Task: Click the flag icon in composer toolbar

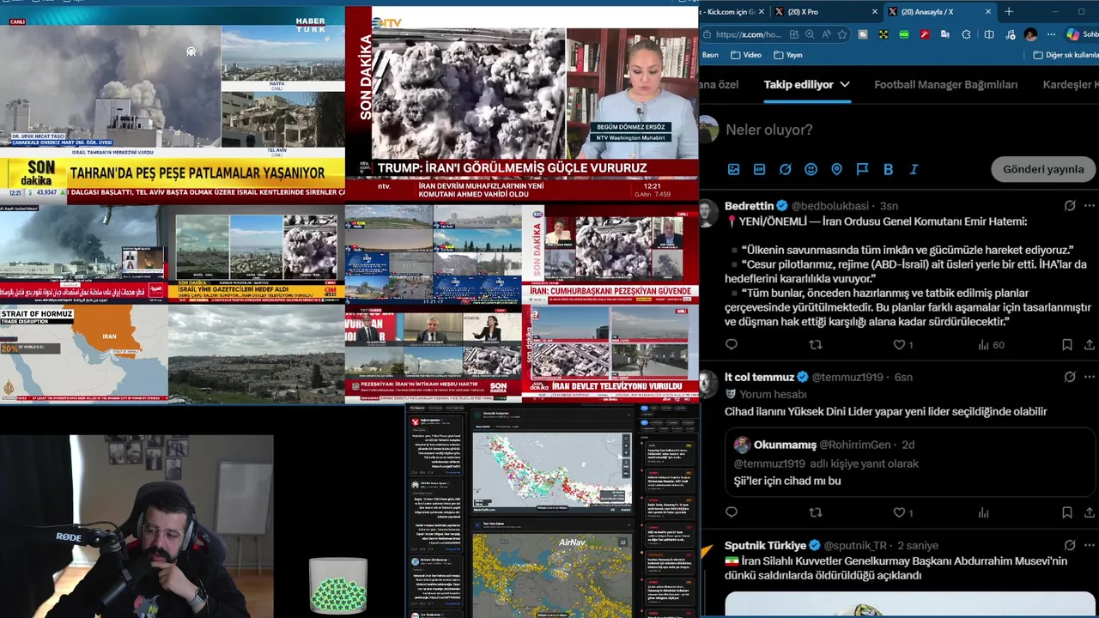Action: (862, 170)
